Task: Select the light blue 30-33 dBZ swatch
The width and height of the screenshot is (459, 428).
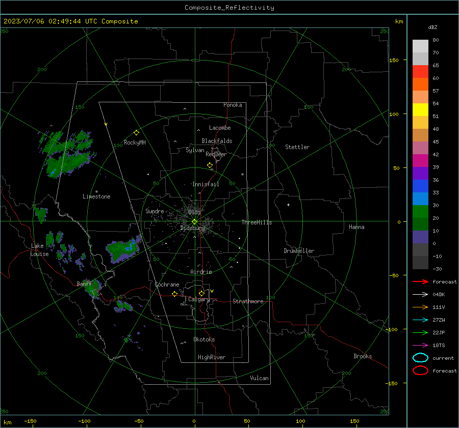Action: pyautogui.click(x=420, y=198)
